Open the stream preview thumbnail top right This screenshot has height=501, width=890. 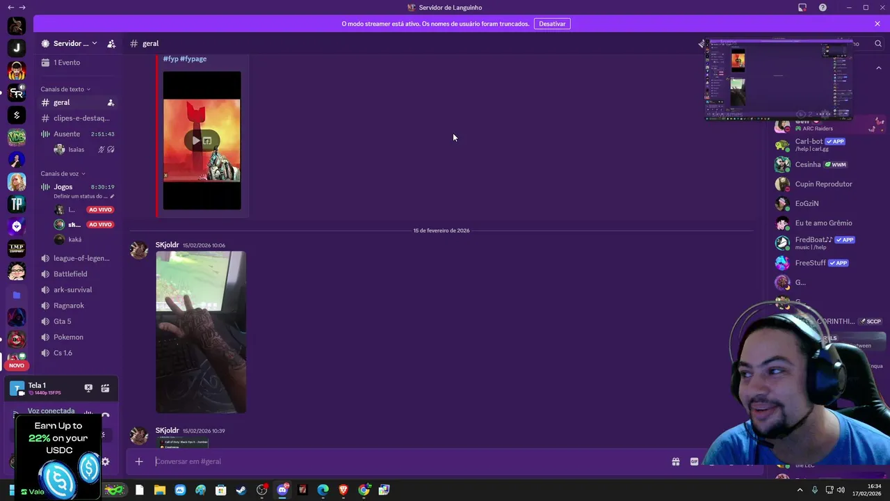point(778,80)
